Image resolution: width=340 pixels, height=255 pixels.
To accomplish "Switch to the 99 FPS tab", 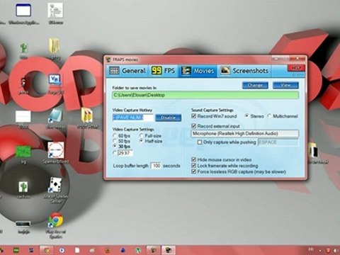I will (x=163, y=71).
